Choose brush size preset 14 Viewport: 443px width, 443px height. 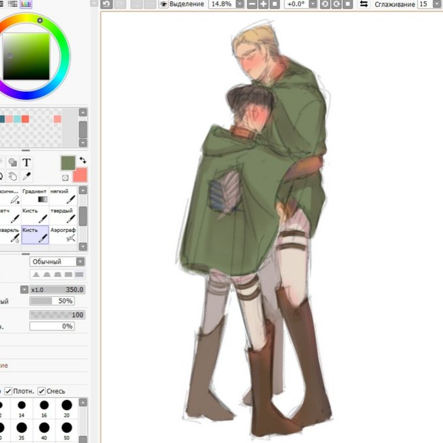tap(21, 408)
